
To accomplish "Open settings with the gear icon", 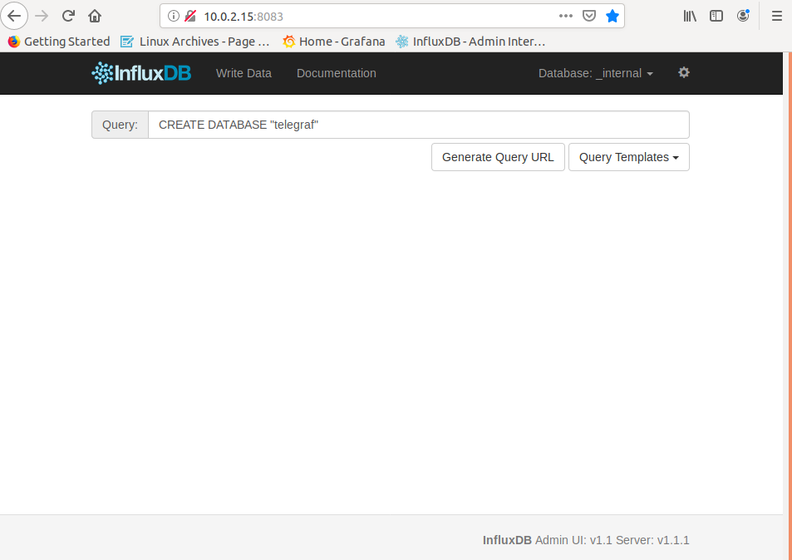I will pos(684,73).
